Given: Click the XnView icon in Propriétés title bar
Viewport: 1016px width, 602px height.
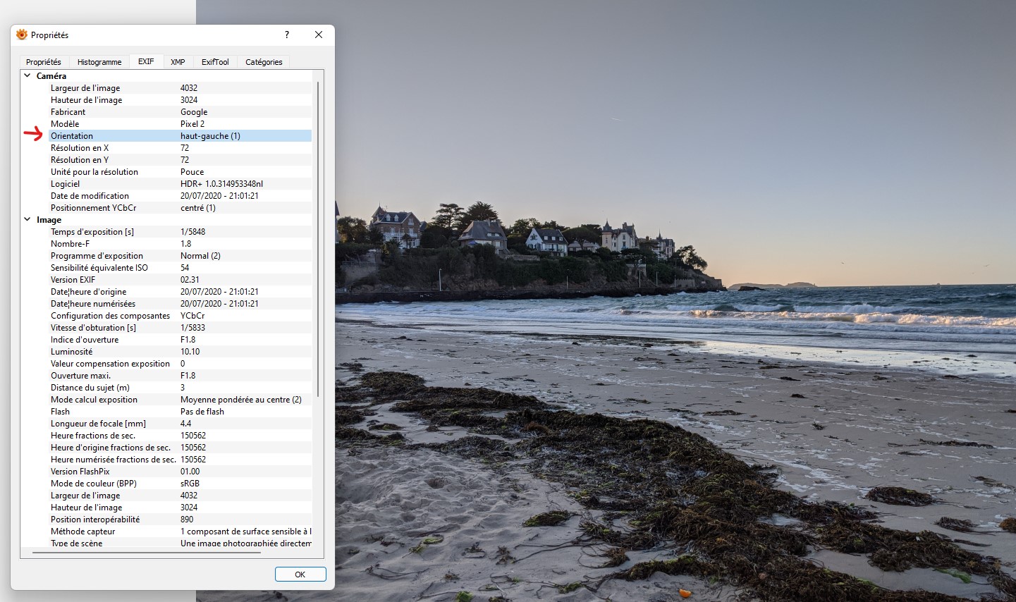Looking at the screenshot, I should point(22,35).
